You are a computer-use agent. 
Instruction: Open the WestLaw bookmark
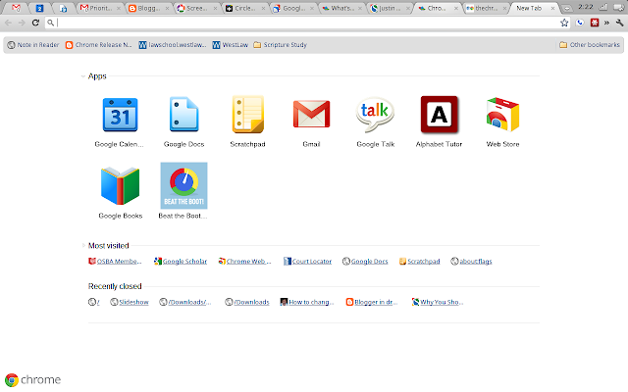231,45
